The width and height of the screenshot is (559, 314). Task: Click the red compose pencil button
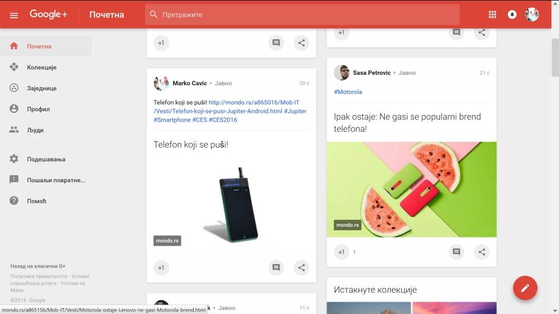click(x=525, y=288)
